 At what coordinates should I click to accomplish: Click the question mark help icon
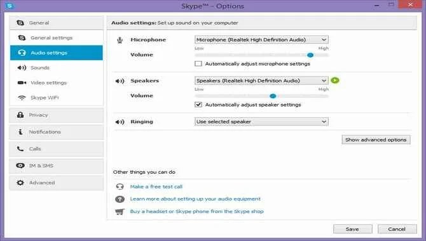[x=120, y=199]
